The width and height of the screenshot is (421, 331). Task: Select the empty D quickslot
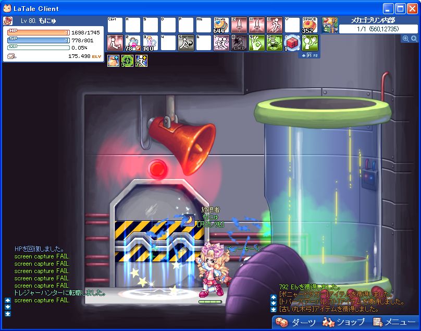click(168, 25)
